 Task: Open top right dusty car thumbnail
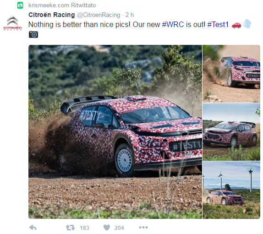coord(231,74)
